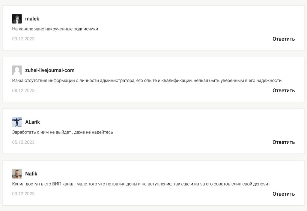Open the Nafik username profile

(x=31, y=173)
